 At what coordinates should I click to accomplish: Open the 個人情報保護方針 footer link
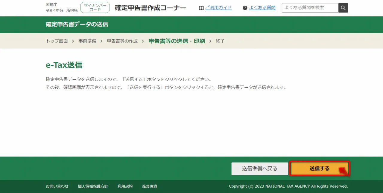[x=93, y=186]
